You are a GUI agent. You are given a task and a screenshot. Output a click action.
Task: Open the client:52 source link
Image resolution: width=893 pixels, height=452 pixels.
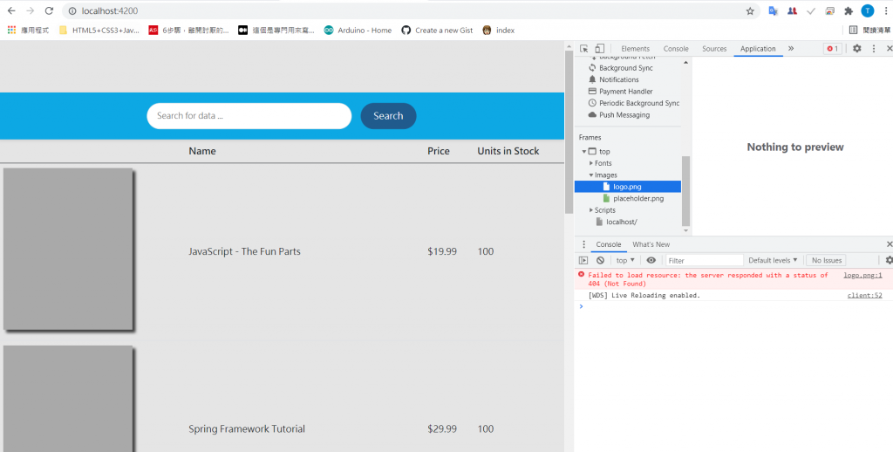click(864, 295)
